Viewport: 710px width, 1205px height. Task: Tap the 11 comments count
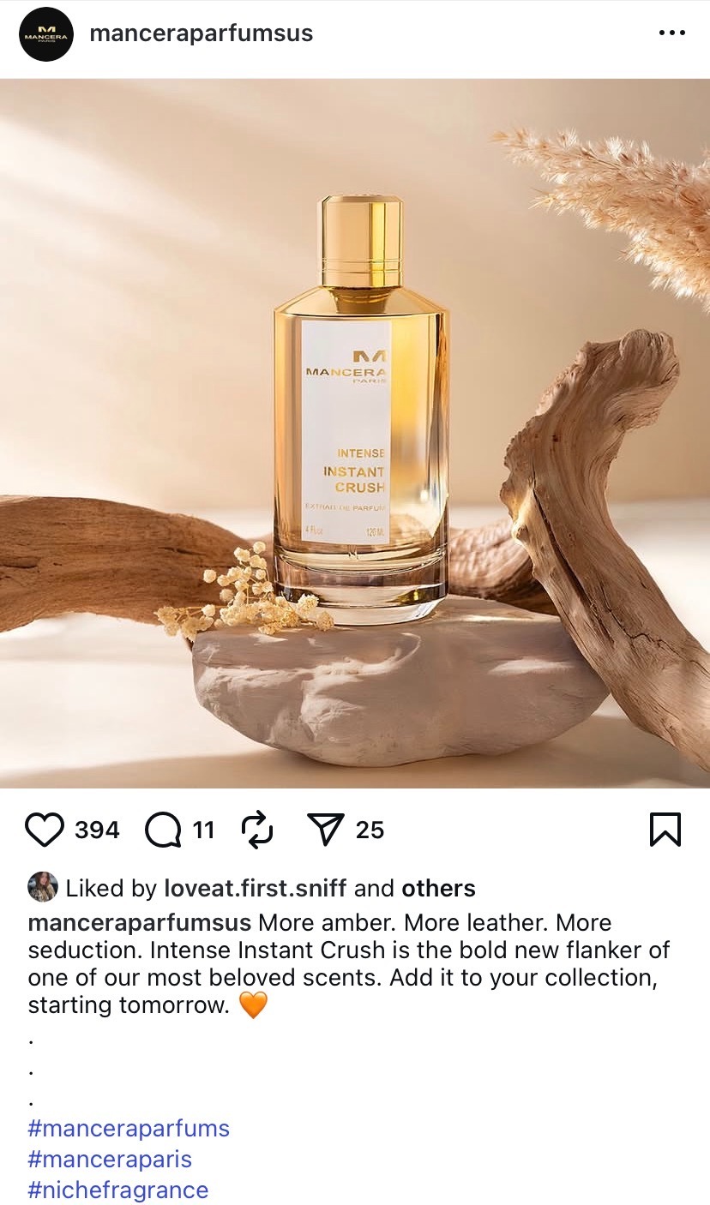[203, 830]
